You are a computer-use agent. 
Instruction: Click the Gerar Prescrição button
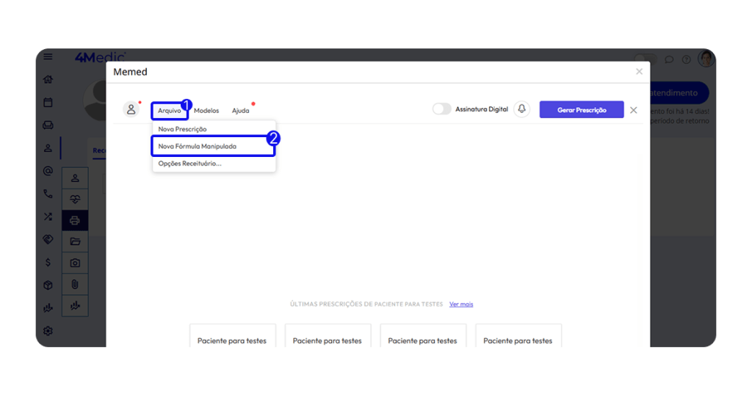[x=582, y=110]
